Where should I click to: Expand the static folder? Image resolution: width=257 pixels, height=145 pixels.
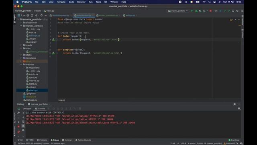[x=21, y=55]
